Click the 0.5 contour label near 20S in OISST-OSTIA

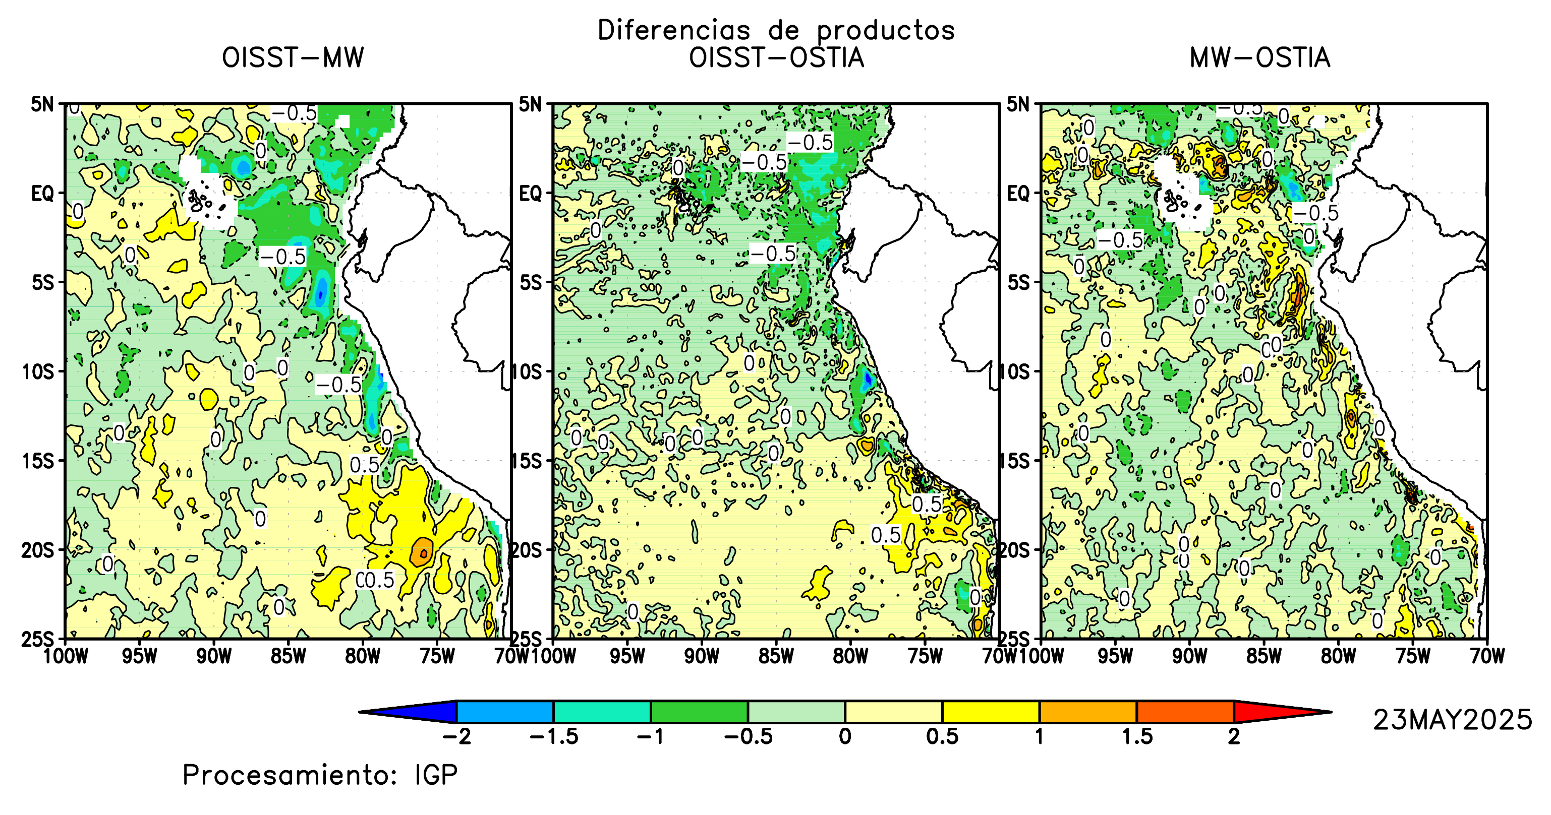[886, 535]
